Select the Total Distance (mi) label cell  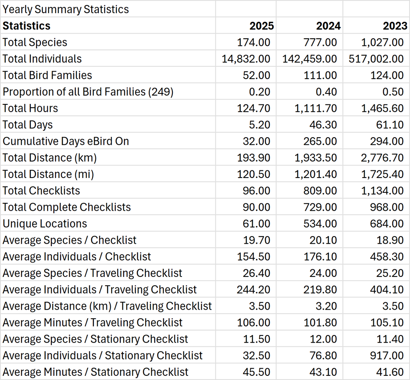[48, 174]
